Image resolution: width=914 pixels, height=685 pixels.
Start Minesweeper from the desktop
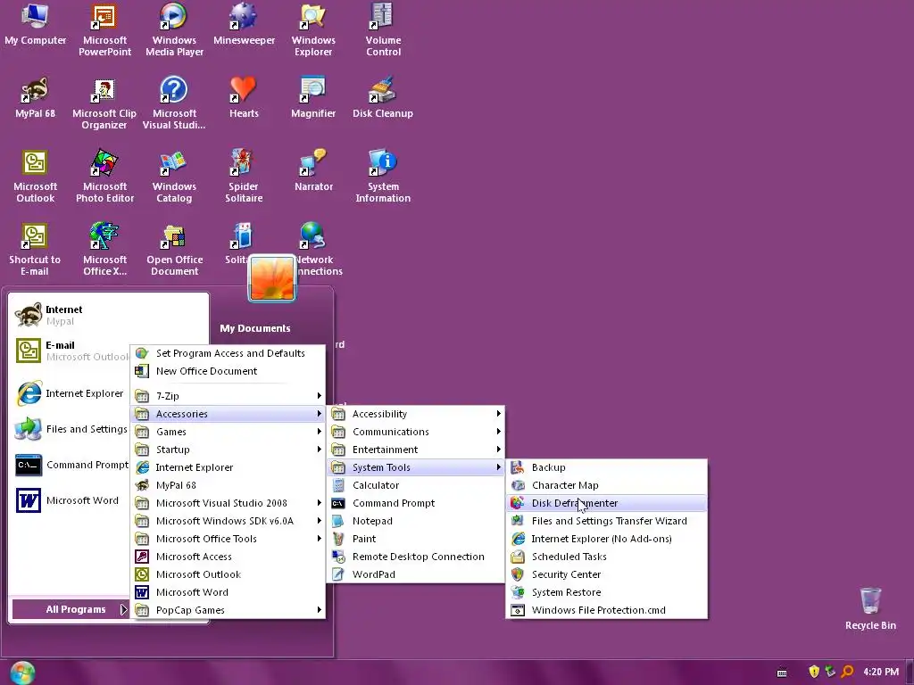pyautogui.click(x=244, y=24)
